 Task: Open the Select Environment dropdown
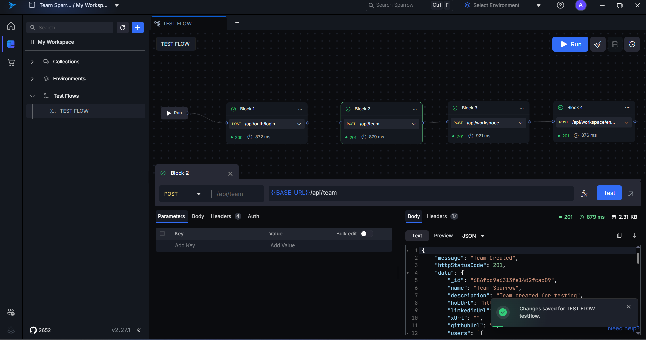point(503,5)
